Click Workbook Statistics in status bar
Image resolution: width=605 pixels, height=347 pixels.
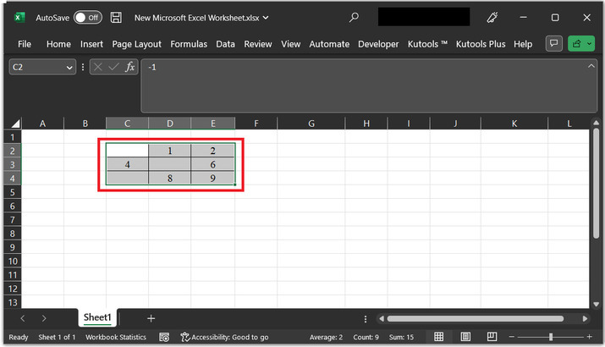point(116,337)
